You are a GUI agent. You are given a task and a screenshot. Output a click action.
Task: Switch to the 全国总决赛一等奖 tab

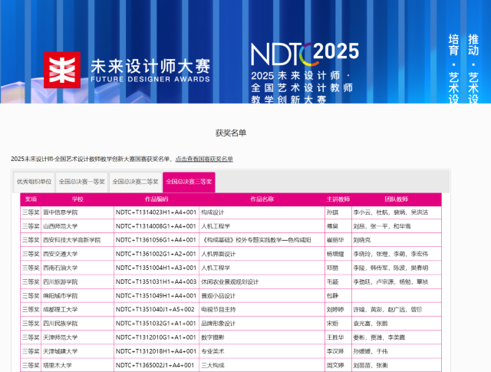coord(81,182)
